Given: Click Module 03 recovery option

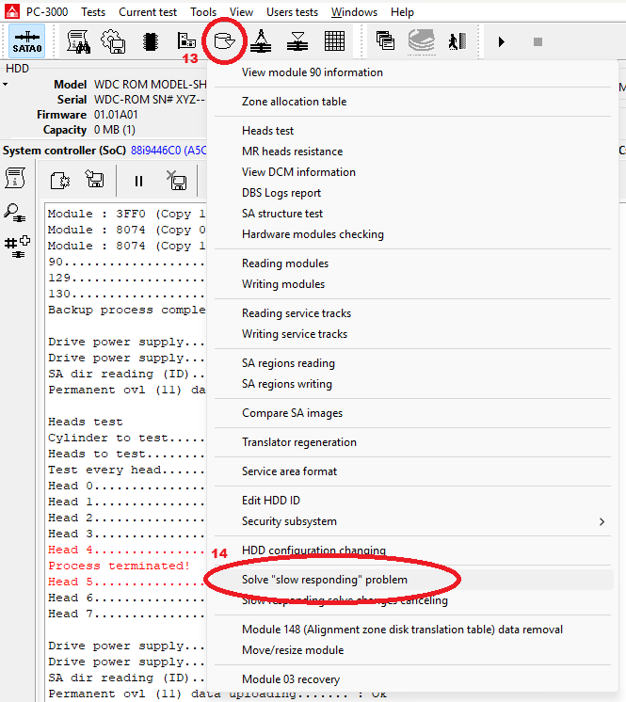Looking at the screenshot, I should [x=290, y=679].
